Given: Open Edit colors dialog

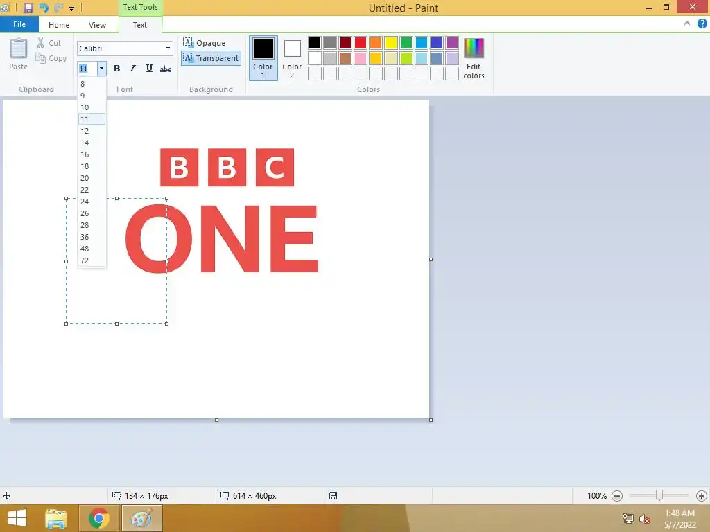Looking at the screenshot, I should click(474, 59).
